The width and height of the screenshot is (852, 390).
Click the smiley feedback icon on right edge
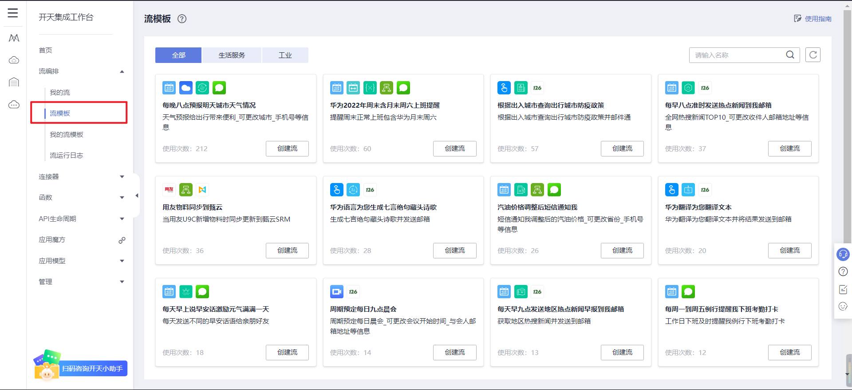(843, 306)
